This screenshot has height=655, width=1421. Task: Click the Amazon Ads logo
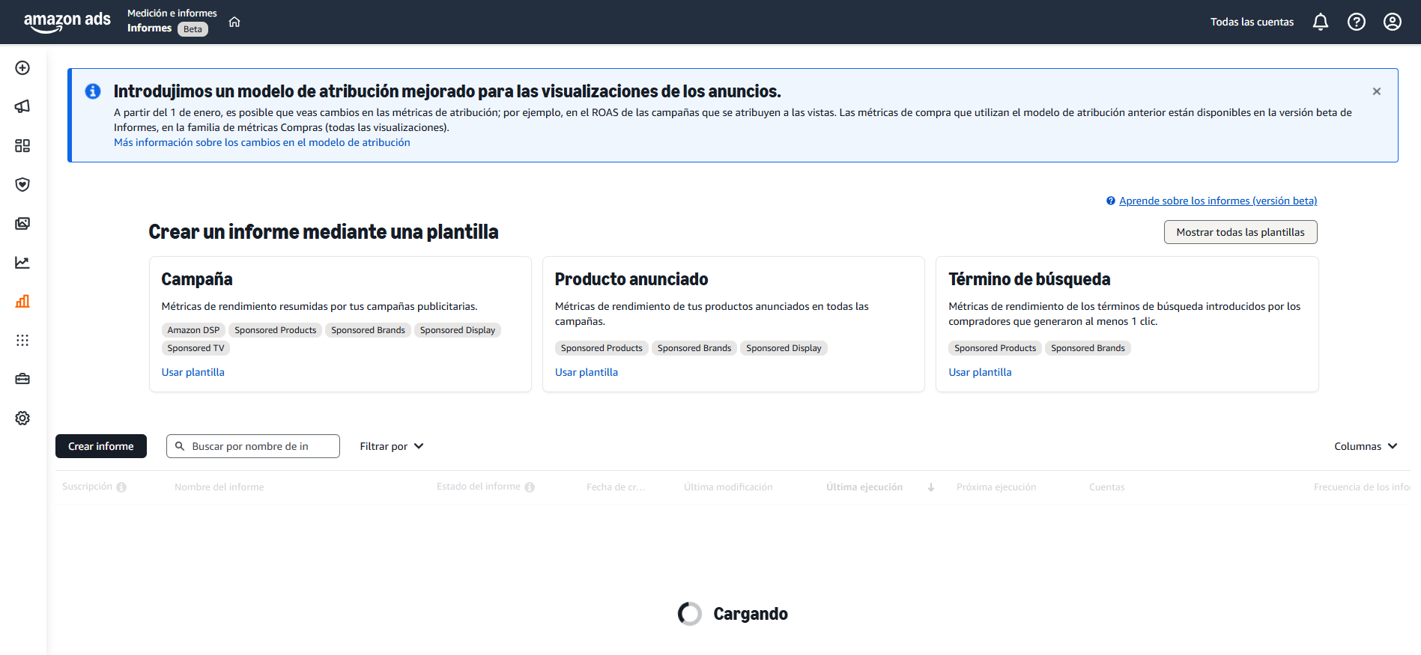tap(67, 22)
